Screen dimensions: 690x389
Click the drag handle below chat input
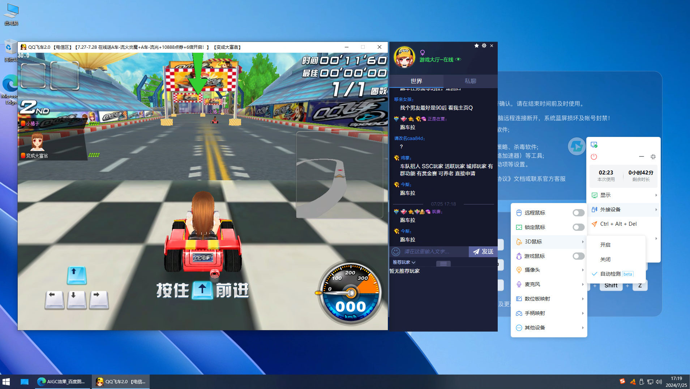[443, 264]
